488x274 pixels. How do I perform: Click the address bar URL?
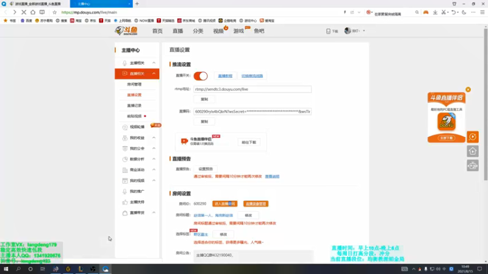89,12
